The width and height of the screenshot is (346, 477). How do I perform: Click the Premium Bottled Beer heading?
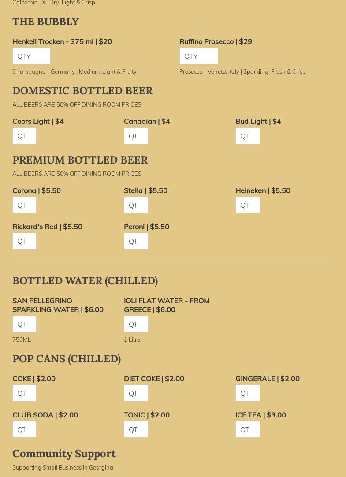(80, 160)
